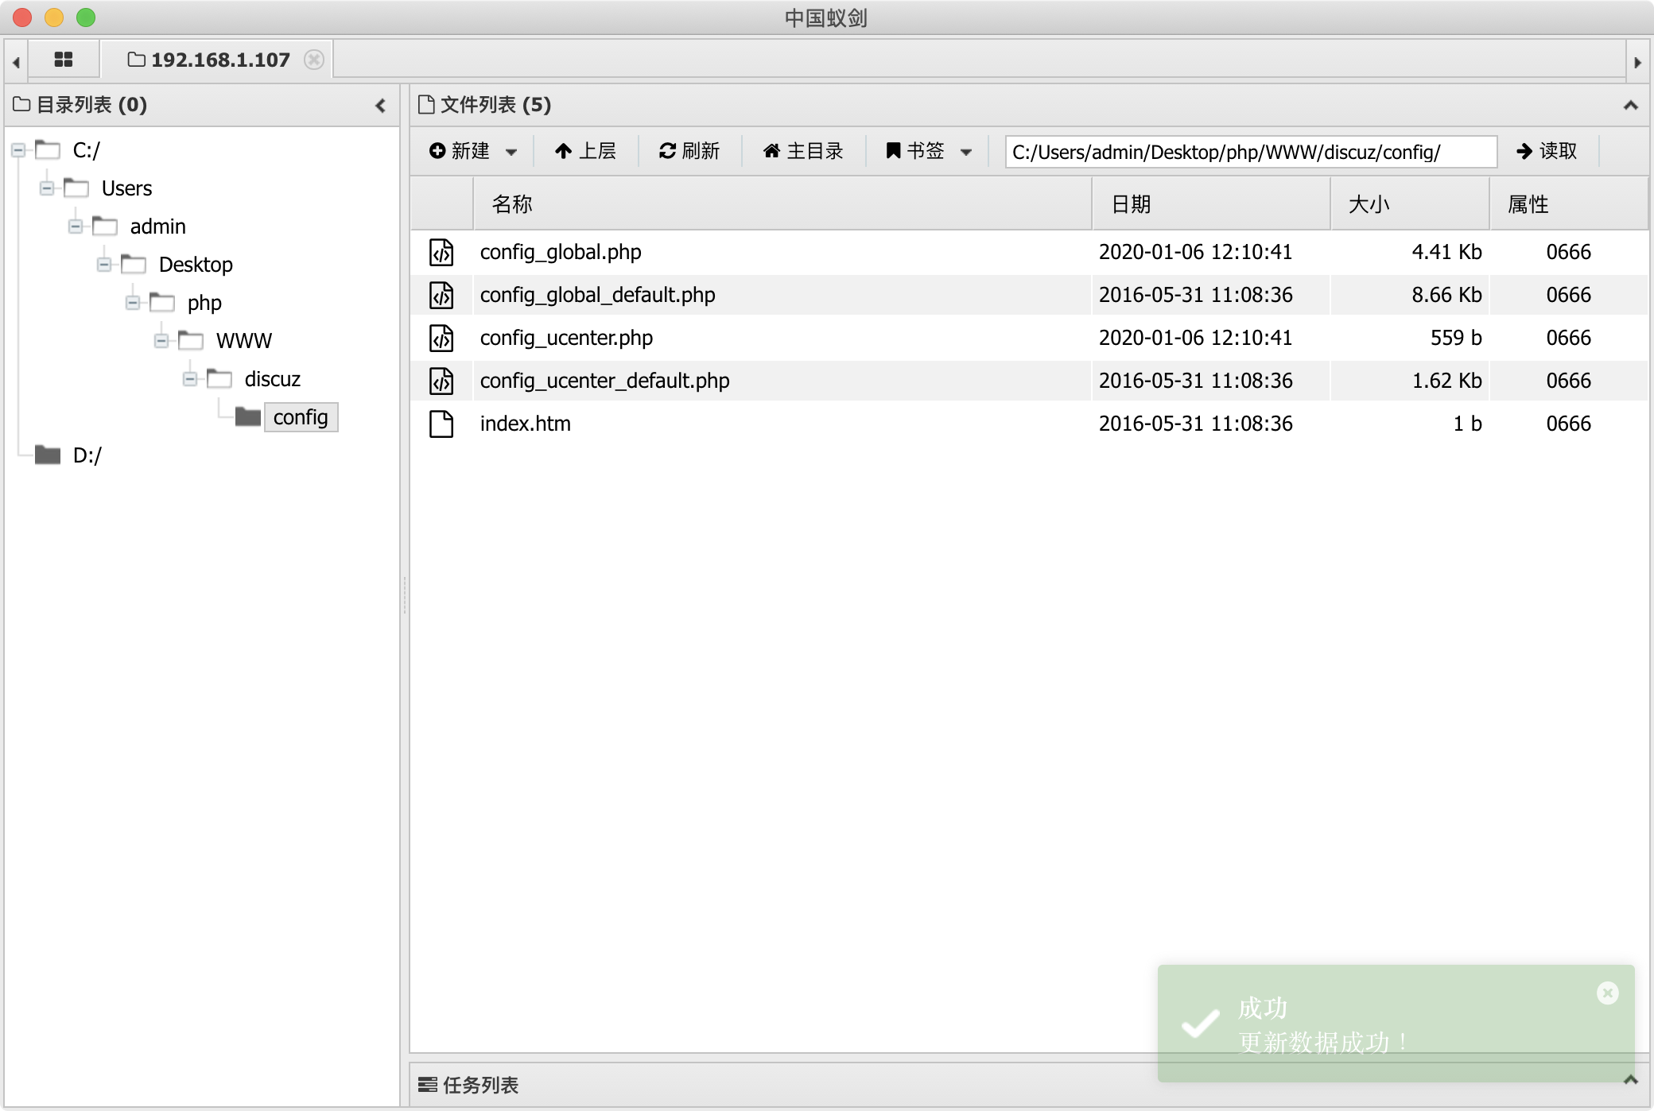1654x1111 pixels.
Task: Collapse the file list panel
Action: 1630,105
